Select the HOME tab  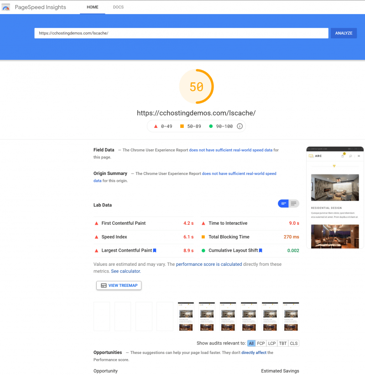[x=92, y=7]
